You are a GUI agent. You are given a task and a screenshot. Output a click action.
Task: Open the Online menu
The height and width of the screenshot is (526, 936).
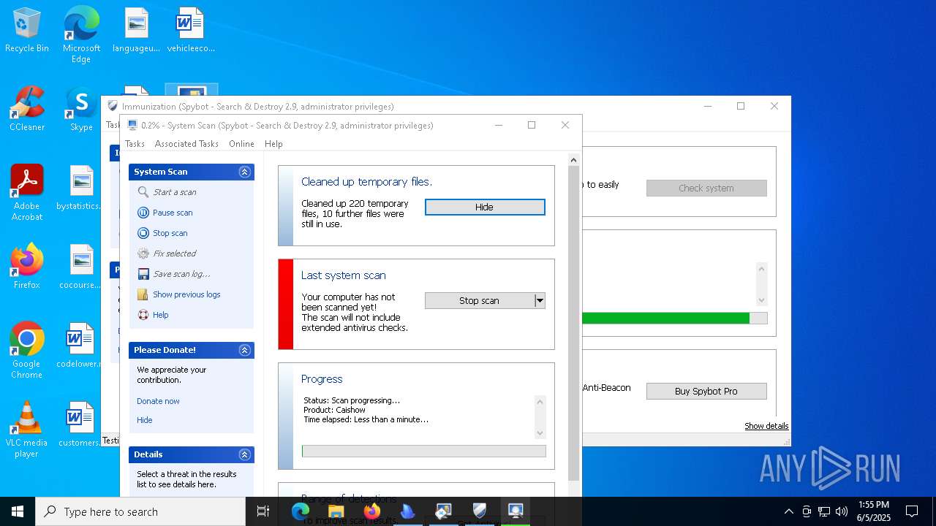[241, 144]
